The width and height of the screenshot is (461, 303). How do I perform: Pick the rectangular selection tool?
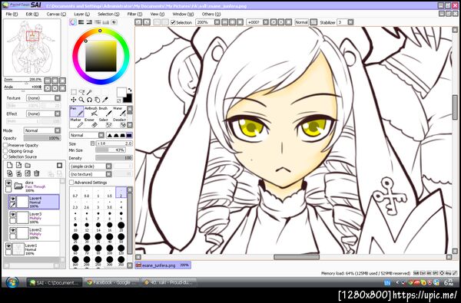click(x=74, y=92)
